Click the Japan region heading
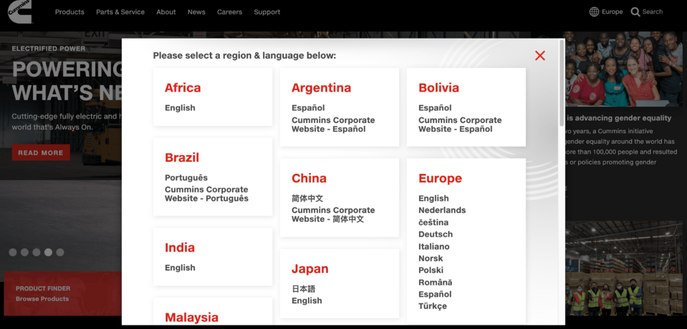 [309, 269]
